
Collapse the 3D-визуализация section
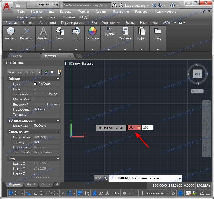[58, 121]
